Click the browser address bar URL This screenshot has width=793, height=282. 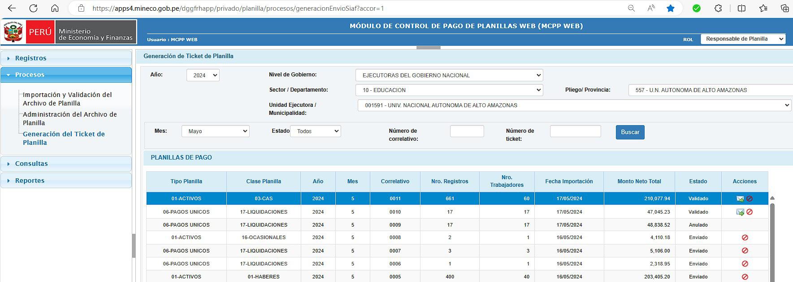pyautogui.click(x=238, y=8)
